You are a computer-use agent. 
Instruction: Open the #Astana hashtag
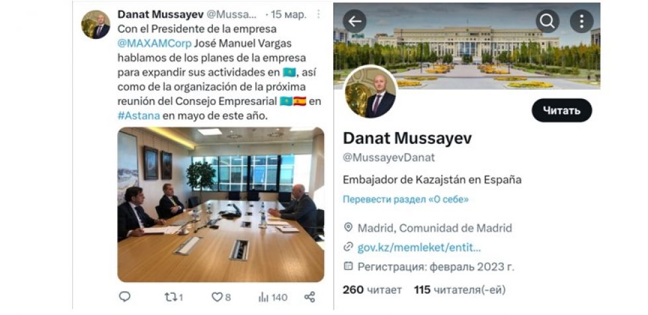138,116
